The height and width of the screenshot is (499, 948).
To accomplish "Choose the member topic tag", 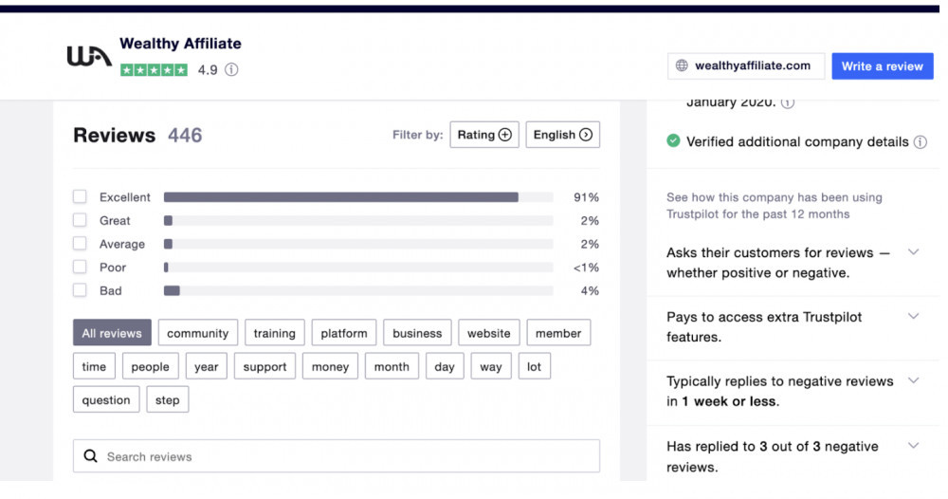I will point(558,333).
